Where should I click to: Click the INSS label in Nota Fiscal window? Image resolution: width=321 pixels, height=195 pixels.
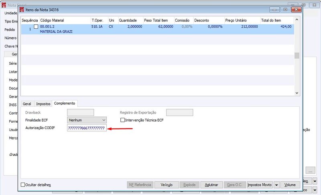point(13,105)
